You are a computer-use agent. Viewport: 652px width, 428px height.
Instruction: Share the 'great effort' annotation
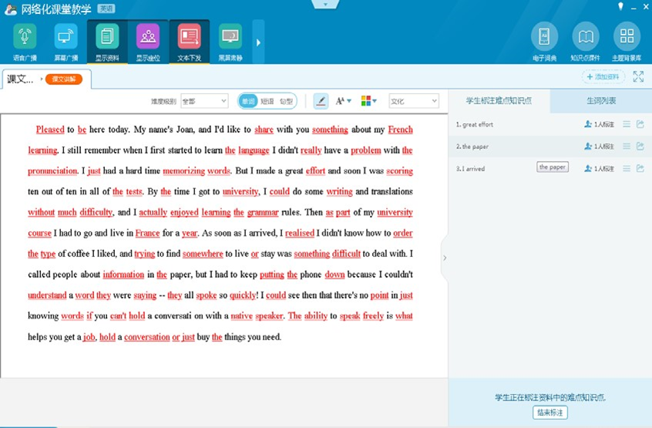point(640,124)
